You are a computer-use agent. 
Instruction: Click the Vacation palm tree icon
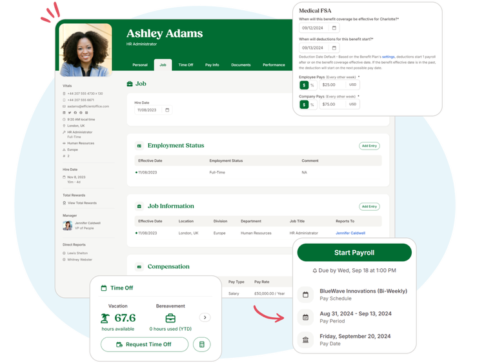coord(105,318)
